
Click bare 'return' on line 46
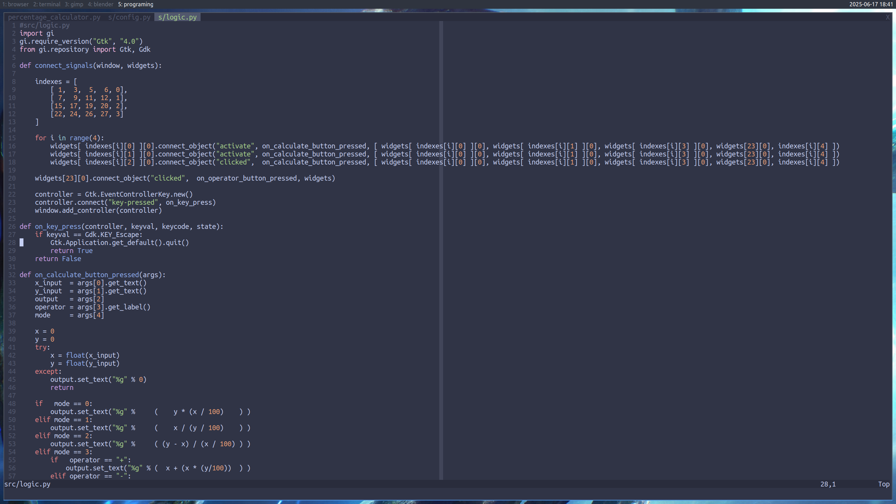[62, 387]
